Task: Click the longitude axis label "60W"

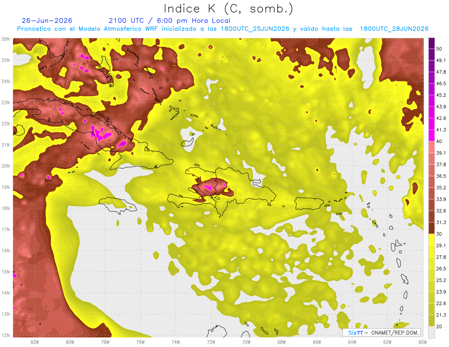Action: [422, 342]
